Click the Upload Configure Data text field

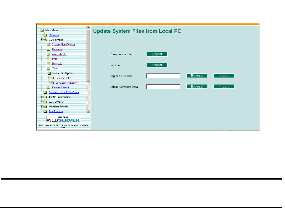pyautogui.click(x=163, y=87)
